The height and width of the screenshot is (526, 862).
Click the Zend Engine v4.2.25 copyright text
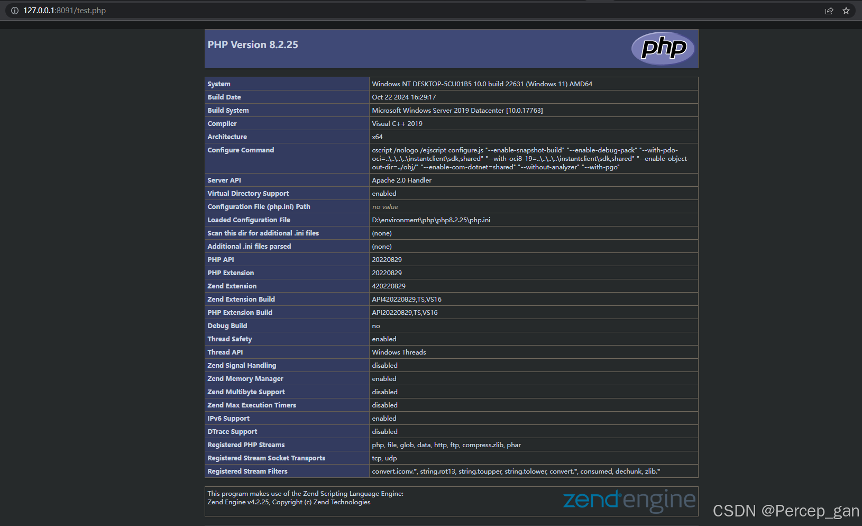click(289, 502)
